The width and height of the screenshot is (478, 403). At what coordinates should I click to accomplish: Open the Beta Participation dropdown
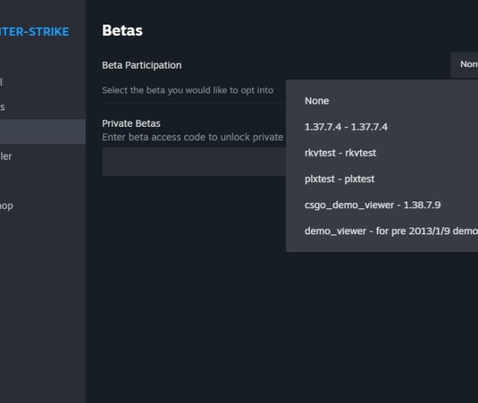(464, 65)
